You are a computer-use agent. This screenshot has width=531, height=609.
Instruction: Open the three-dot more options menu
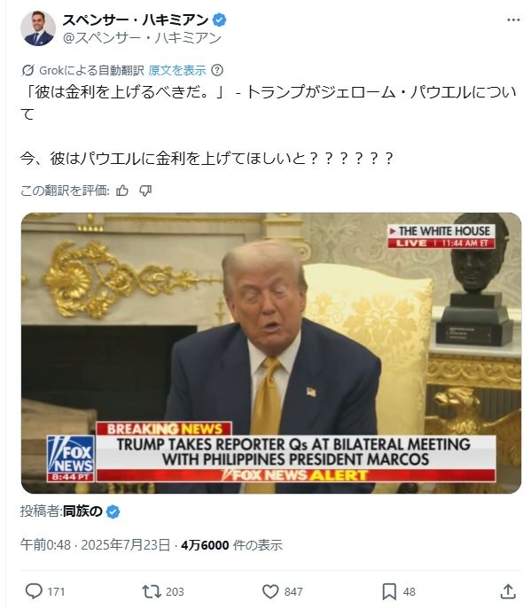pos(513,20)
